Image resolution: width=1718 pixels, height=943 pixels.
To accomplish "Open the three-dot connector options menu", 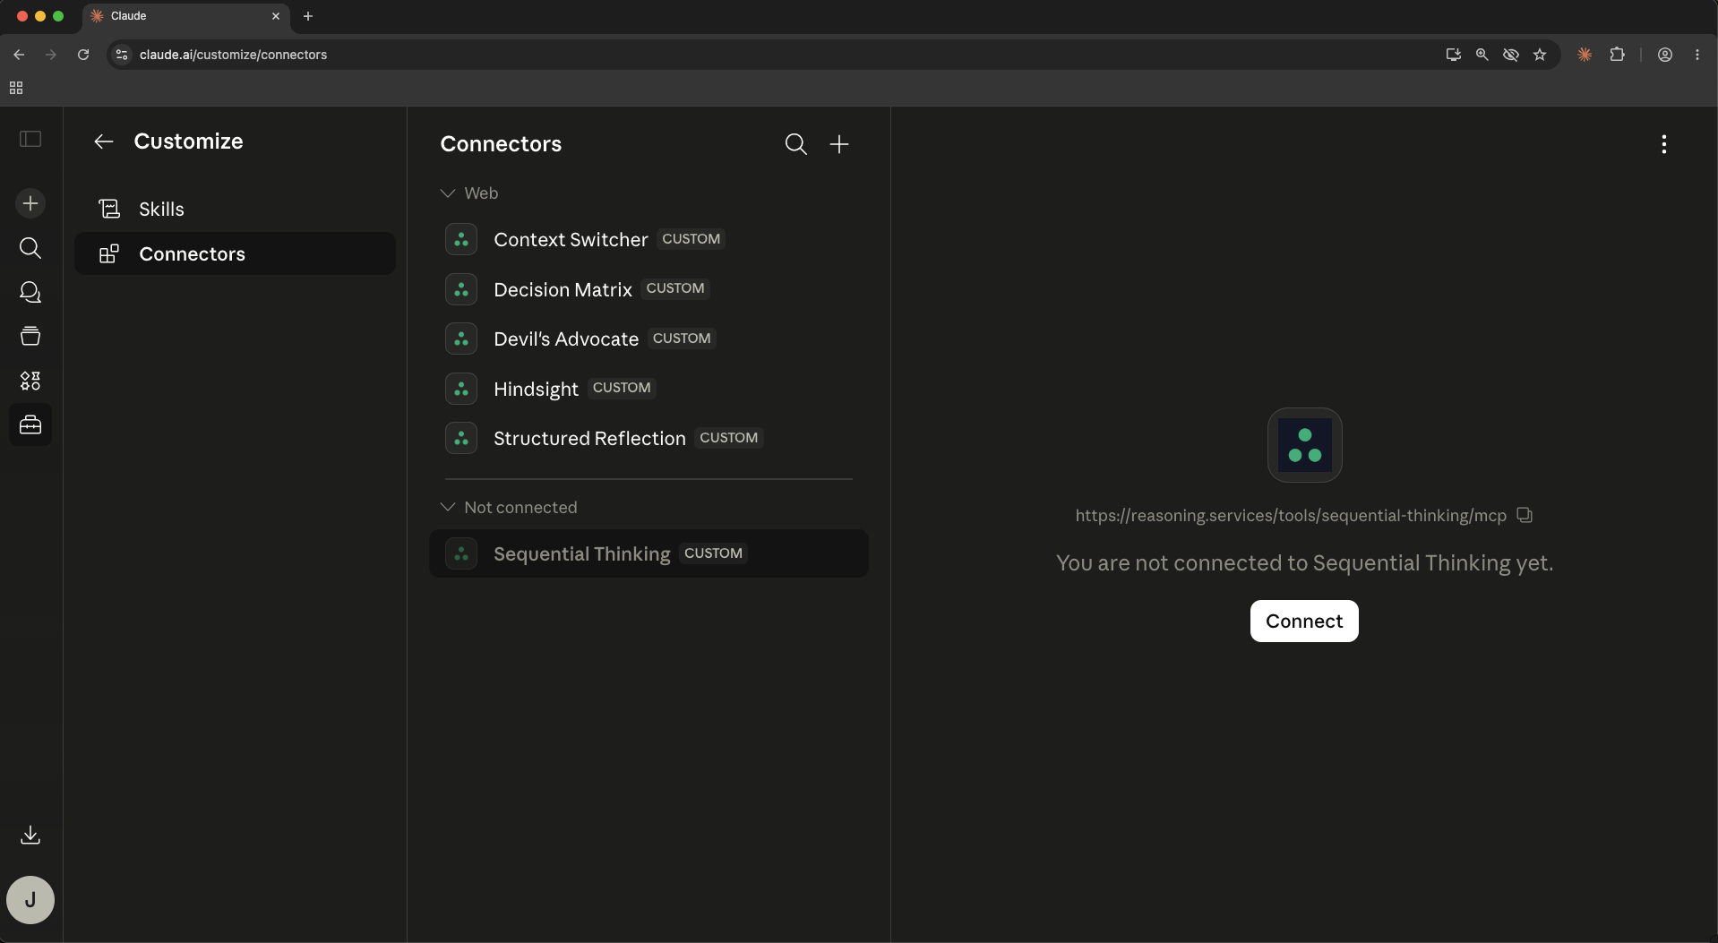I will [1664, 144].
